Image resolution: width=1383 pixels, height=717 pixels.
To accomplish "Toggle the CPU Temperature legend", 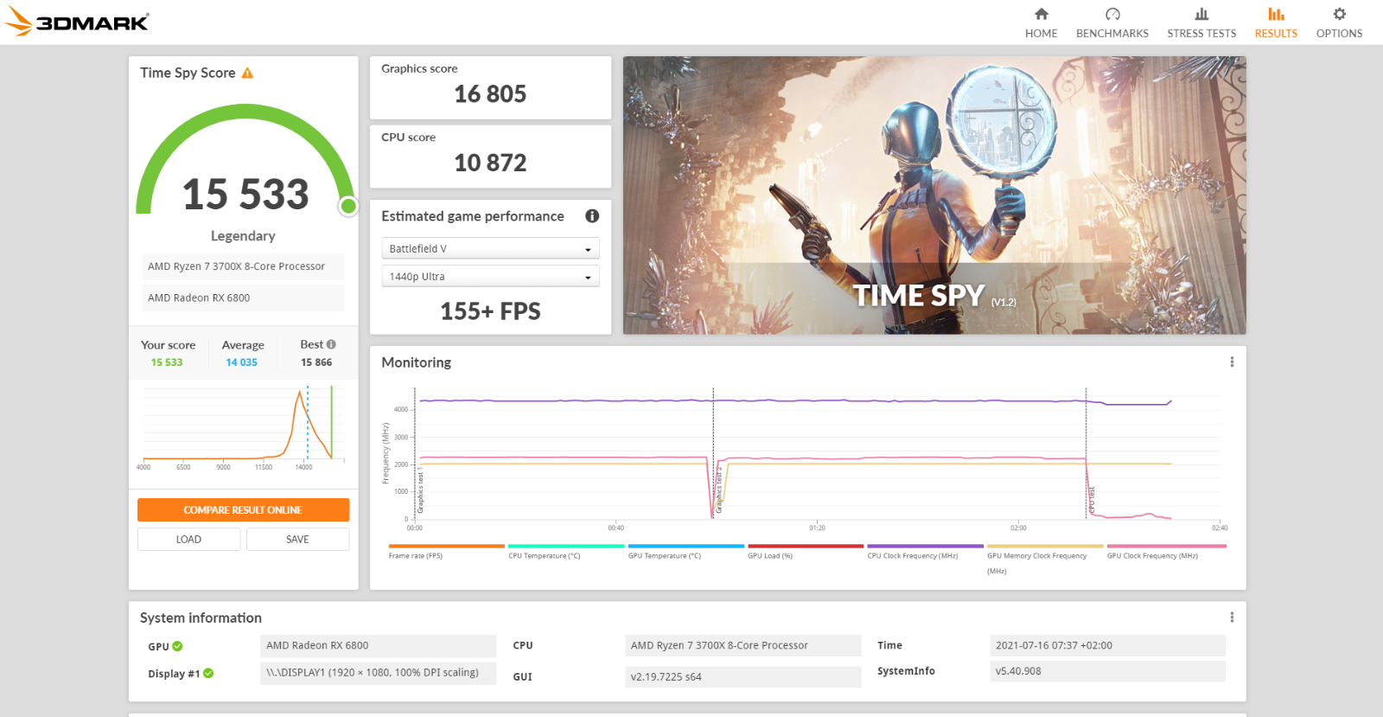I will click(x=566, y=553).
